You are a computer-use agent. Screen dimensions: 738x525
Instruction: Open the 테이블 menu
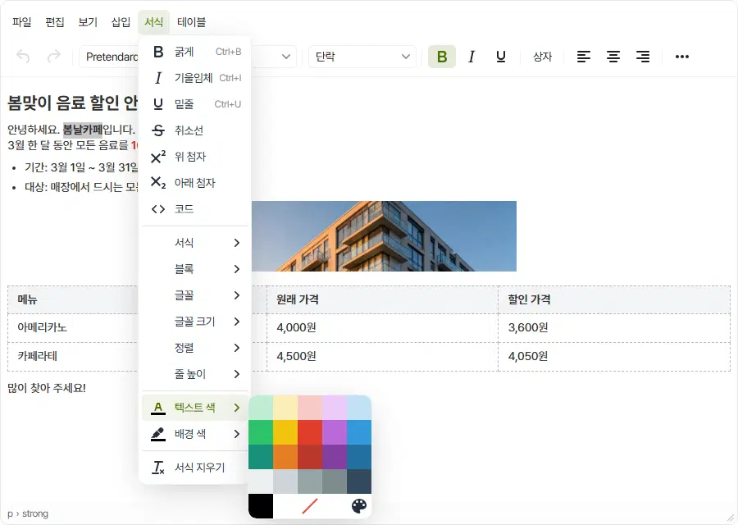point(191,21)
